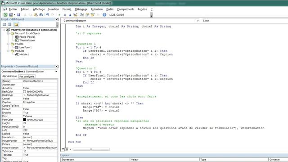Open the Properties Window toolbar icon

click(x=87, y=15)
